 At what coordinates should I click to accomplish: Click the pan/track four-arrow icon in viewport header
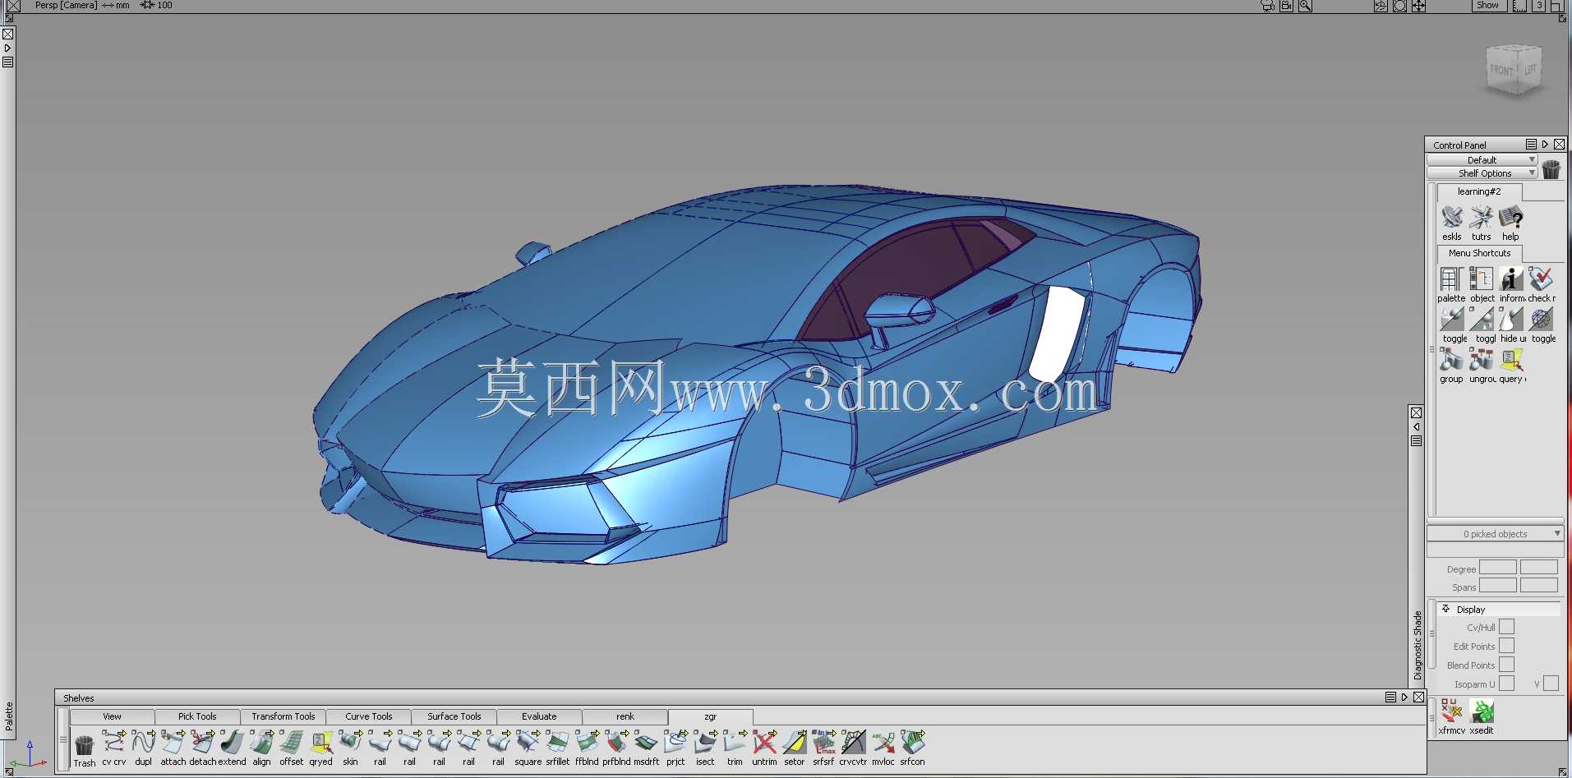1419,6
